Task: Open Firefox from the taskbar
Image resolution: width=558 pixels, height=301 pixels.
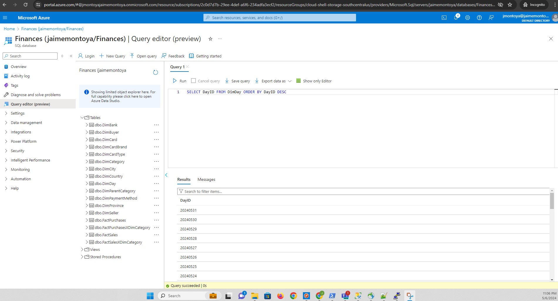Action: (280, 296)
